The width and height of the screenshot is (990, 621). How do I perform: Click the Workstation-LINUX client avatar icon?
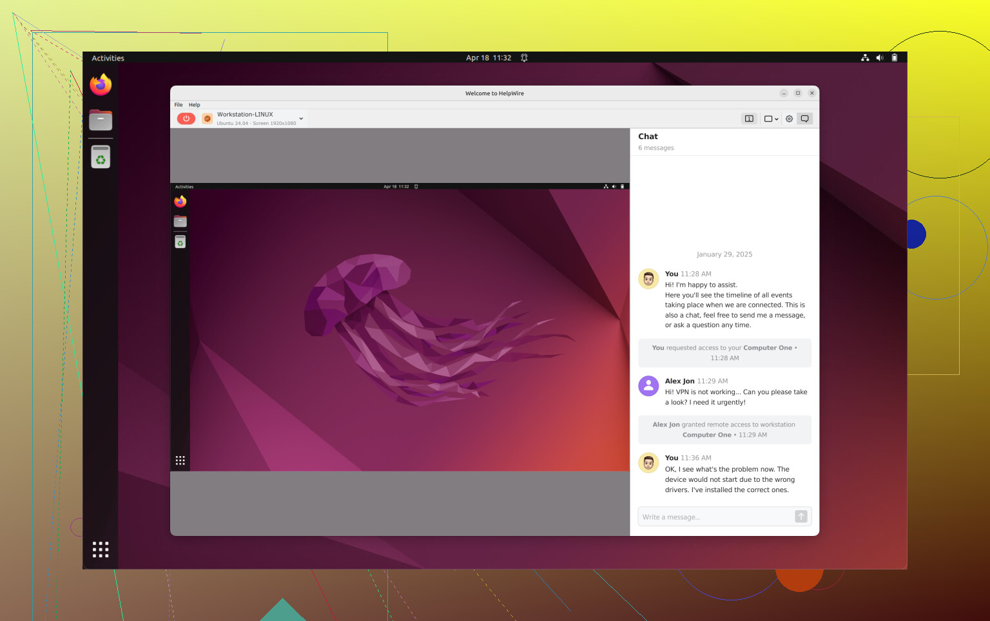[x=208, y=119]
